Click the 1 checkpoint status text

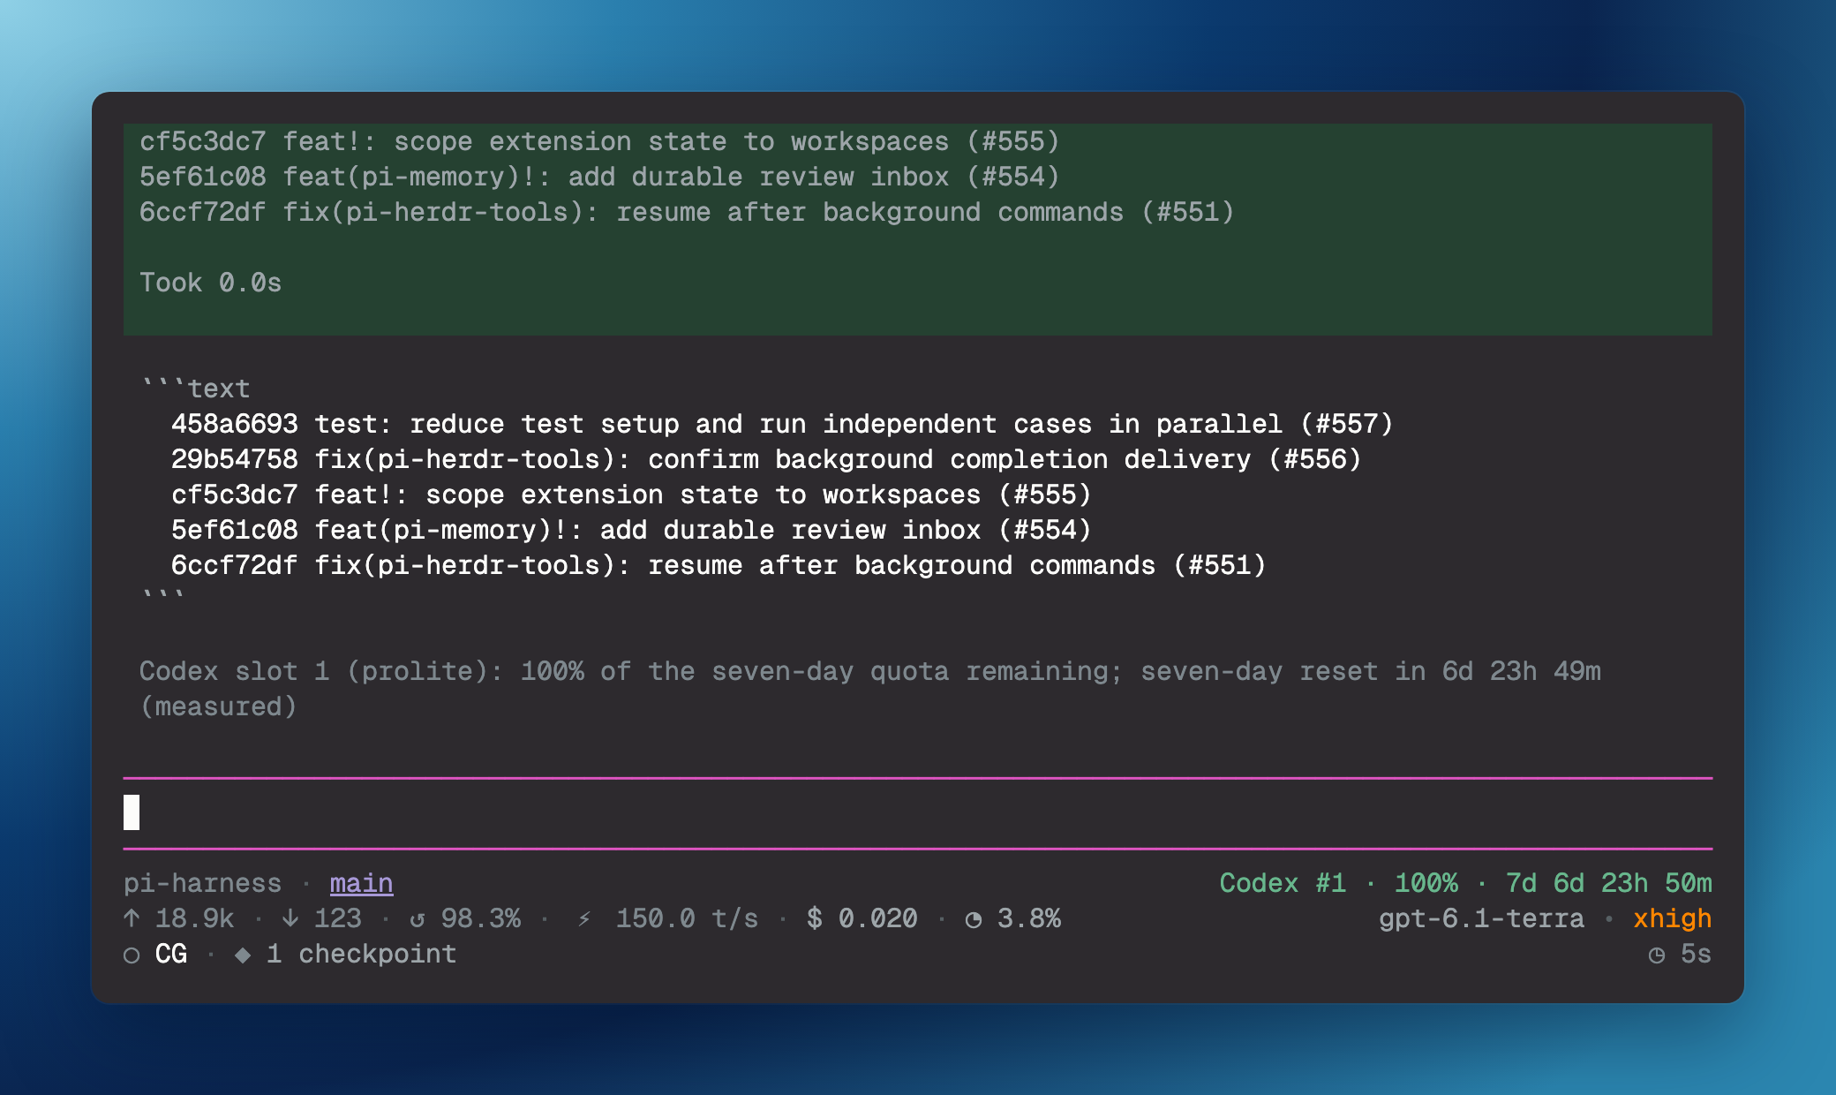pyautogui.click(x=361, y=954)
